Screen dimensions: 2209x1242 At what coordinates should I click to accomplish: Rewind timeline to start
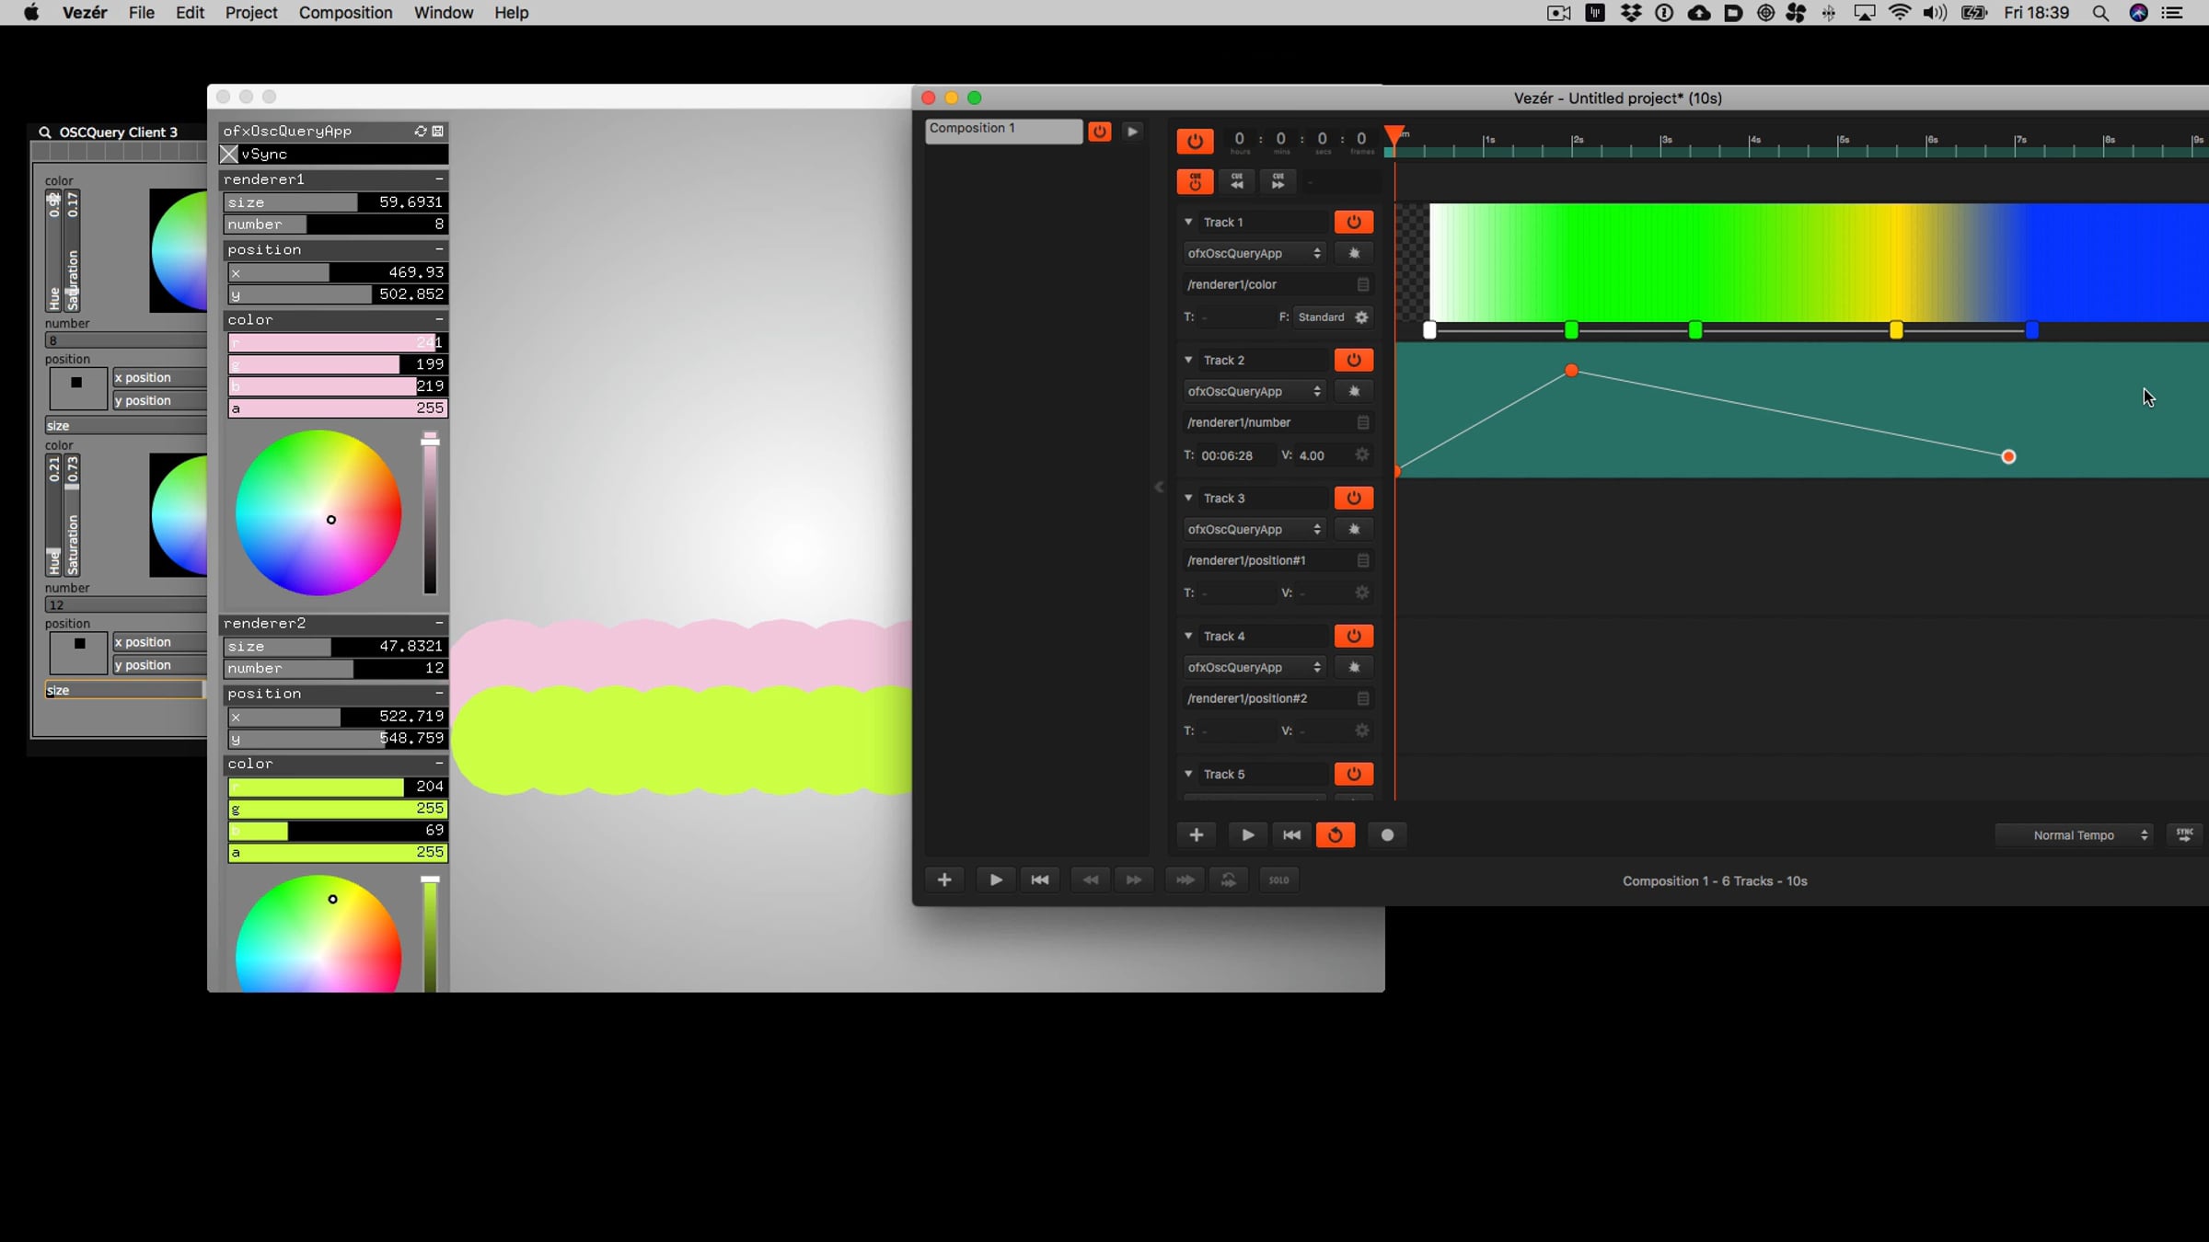[1292, 834]
